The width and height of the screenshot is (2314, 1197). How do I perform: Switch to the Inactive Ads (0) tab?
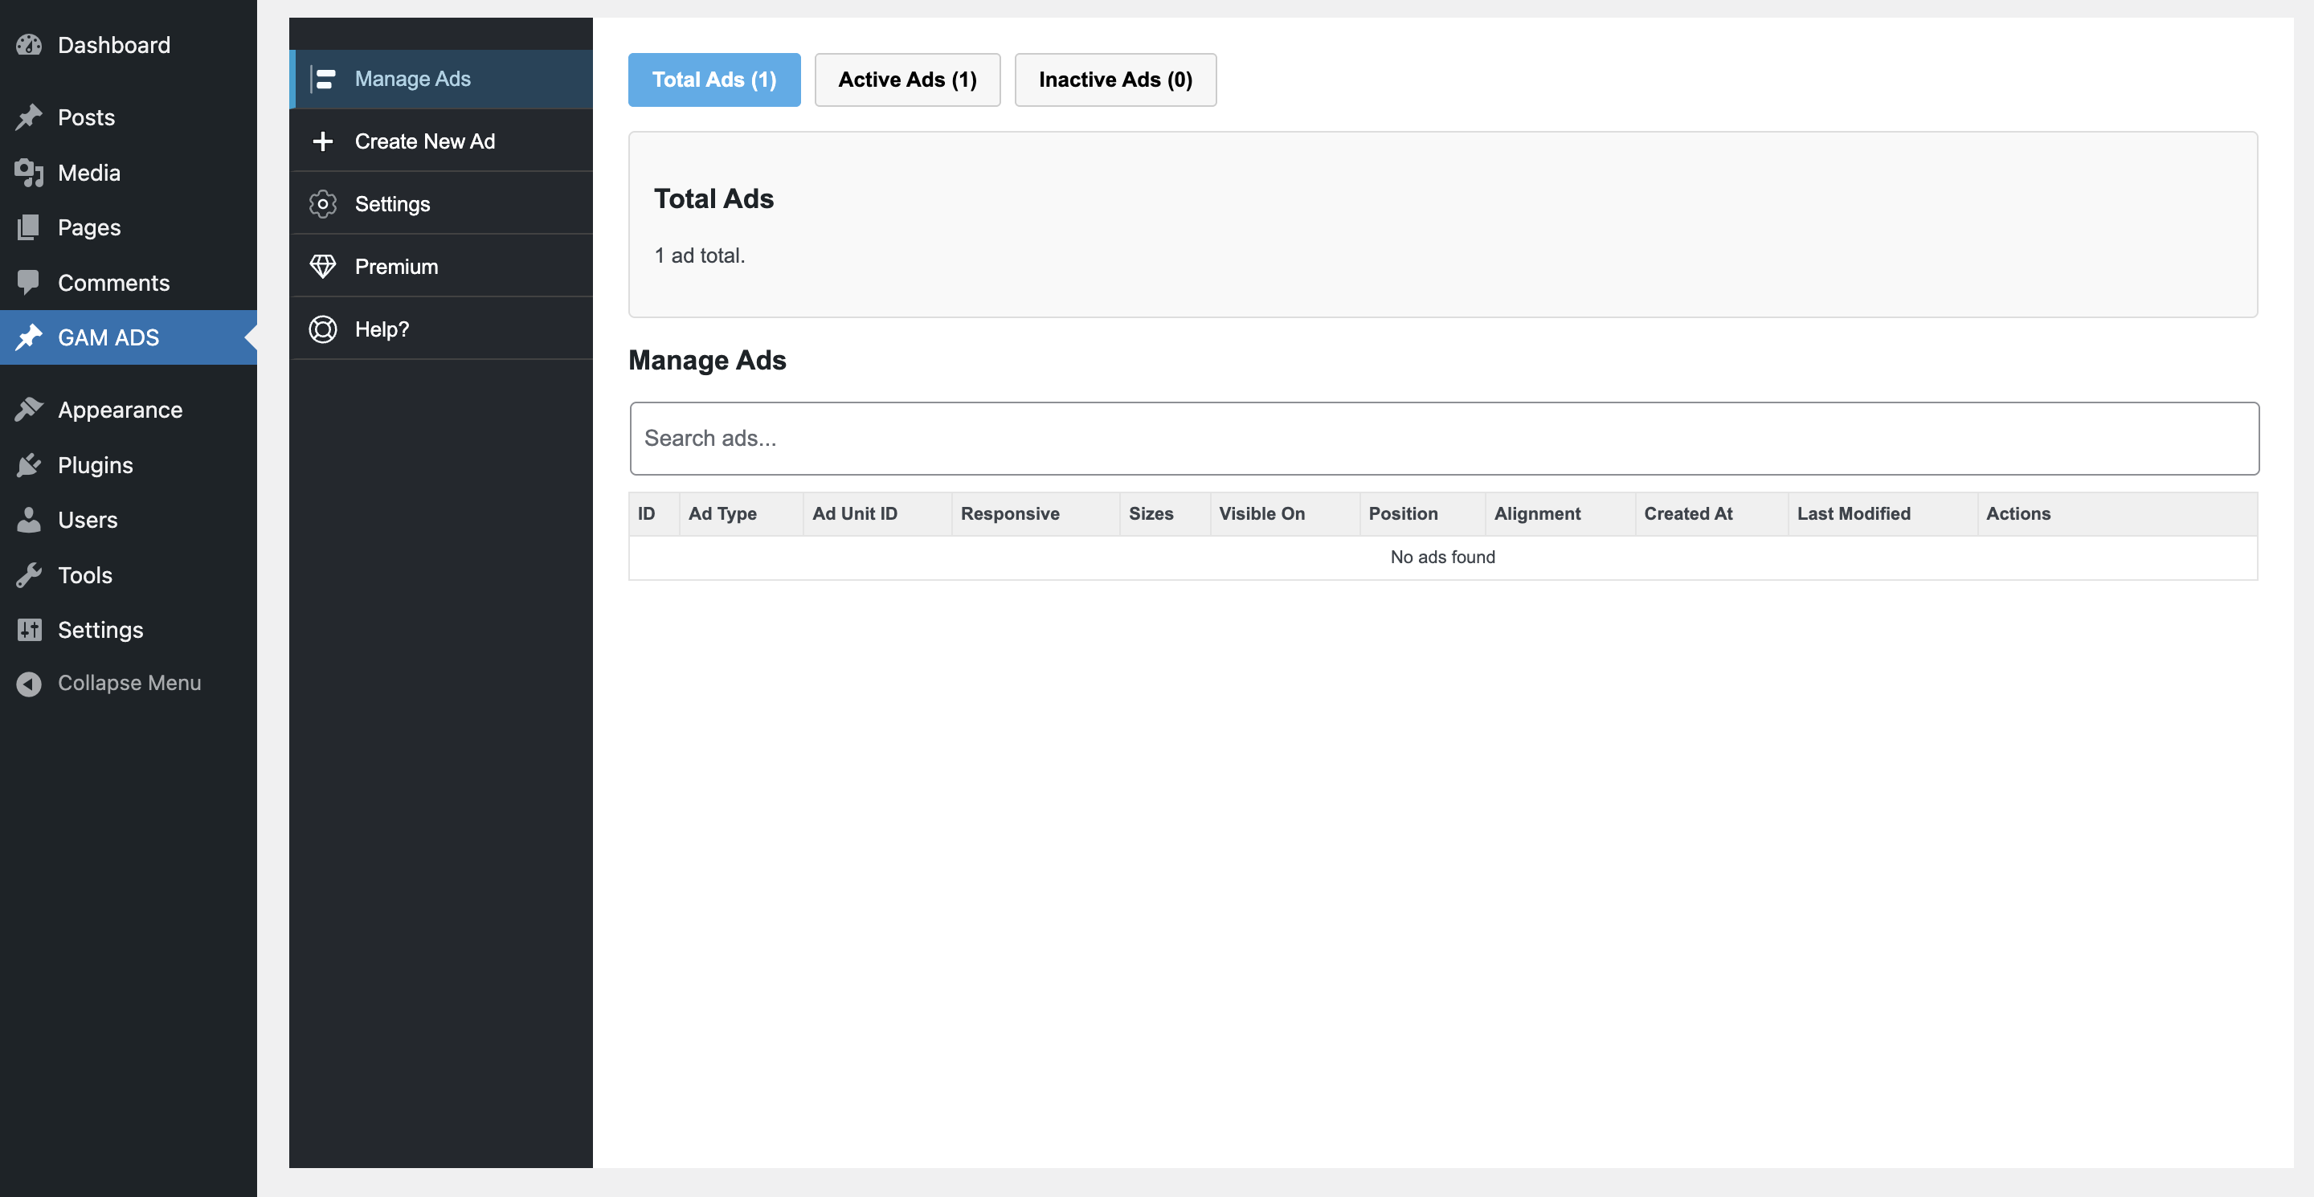[x=1114, y=80]
